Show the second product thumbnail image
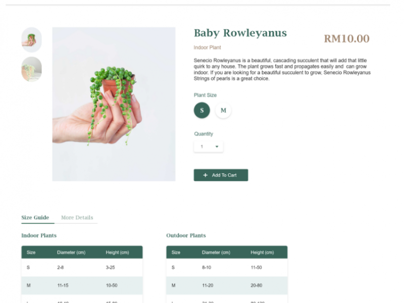404x303 pixels. click(x=31, y=69)
